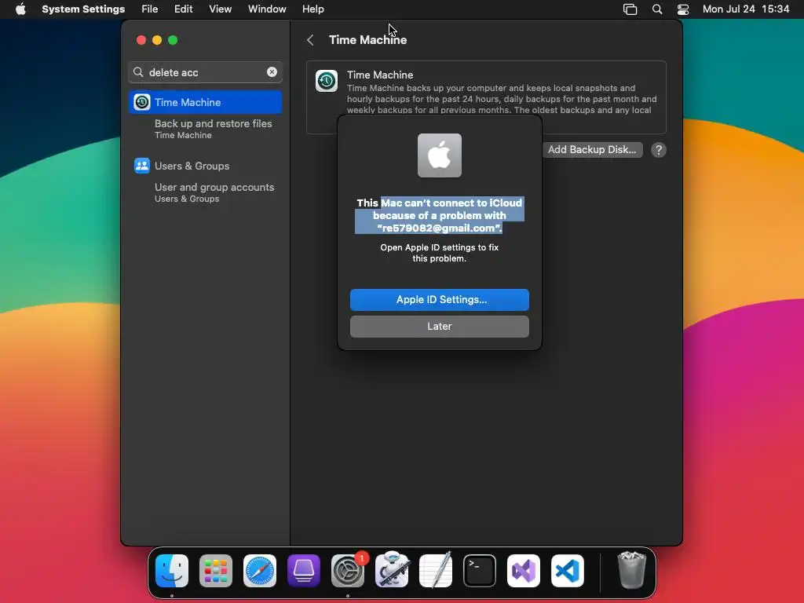
Task: Click the Apple logo in the dialog
Action: coord(440,155)
